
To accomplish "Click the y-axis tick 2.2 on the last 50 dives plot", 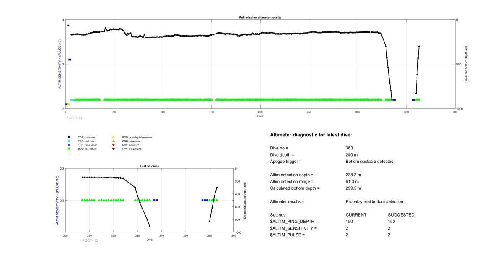I will [x=62, y=201].
